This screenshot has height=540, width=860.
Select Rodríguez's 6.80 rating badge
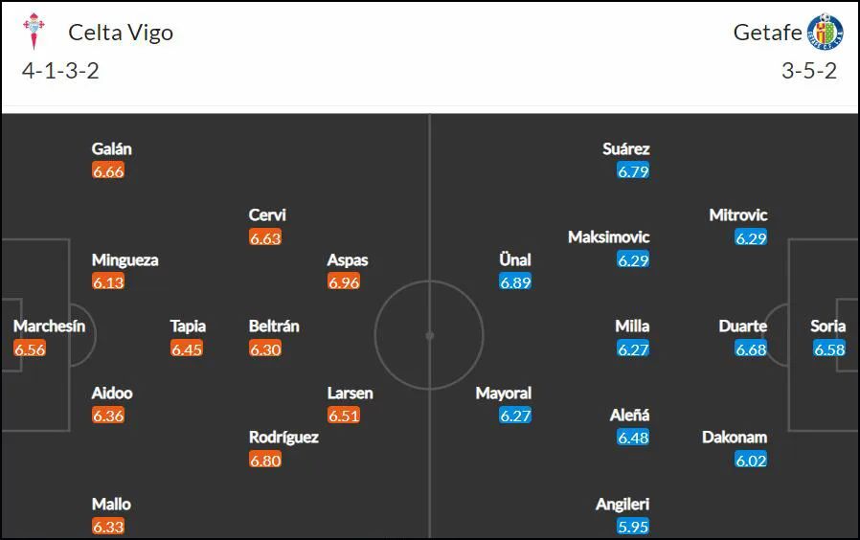[265, 460]
